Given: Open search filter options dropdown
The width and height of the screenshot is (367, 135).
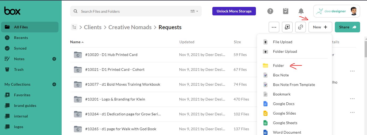Looking at the screenshot, I should pyautogui.click(x=194, y=11).
